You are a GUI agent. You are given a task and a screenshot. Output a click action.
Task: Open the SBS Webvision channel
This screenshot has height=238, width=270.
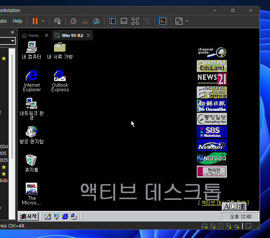[x=212, y=132]
